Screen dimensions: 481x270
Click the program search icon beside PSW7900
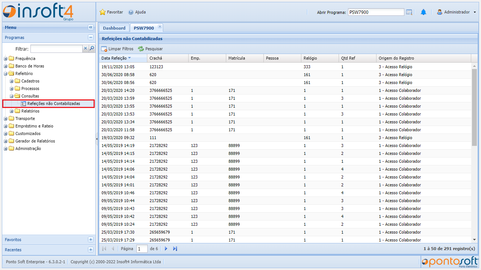click(x=409, y=12)
